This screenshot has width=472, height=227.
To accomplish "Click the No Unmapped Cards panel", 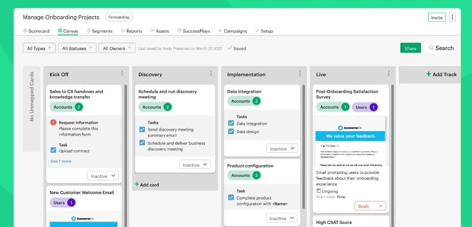I will click(31, 109).
